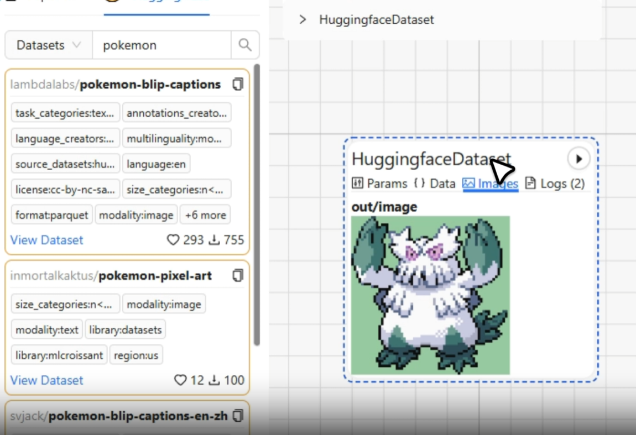Click the language:en tag
The width and height of the screenshot is (636, 435).
pos(156,164)
